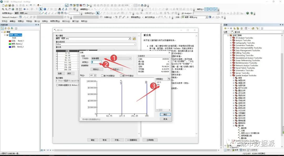284x156 pixels.
Task: Click the Environments (环境...) button
Action: (117, 140)
